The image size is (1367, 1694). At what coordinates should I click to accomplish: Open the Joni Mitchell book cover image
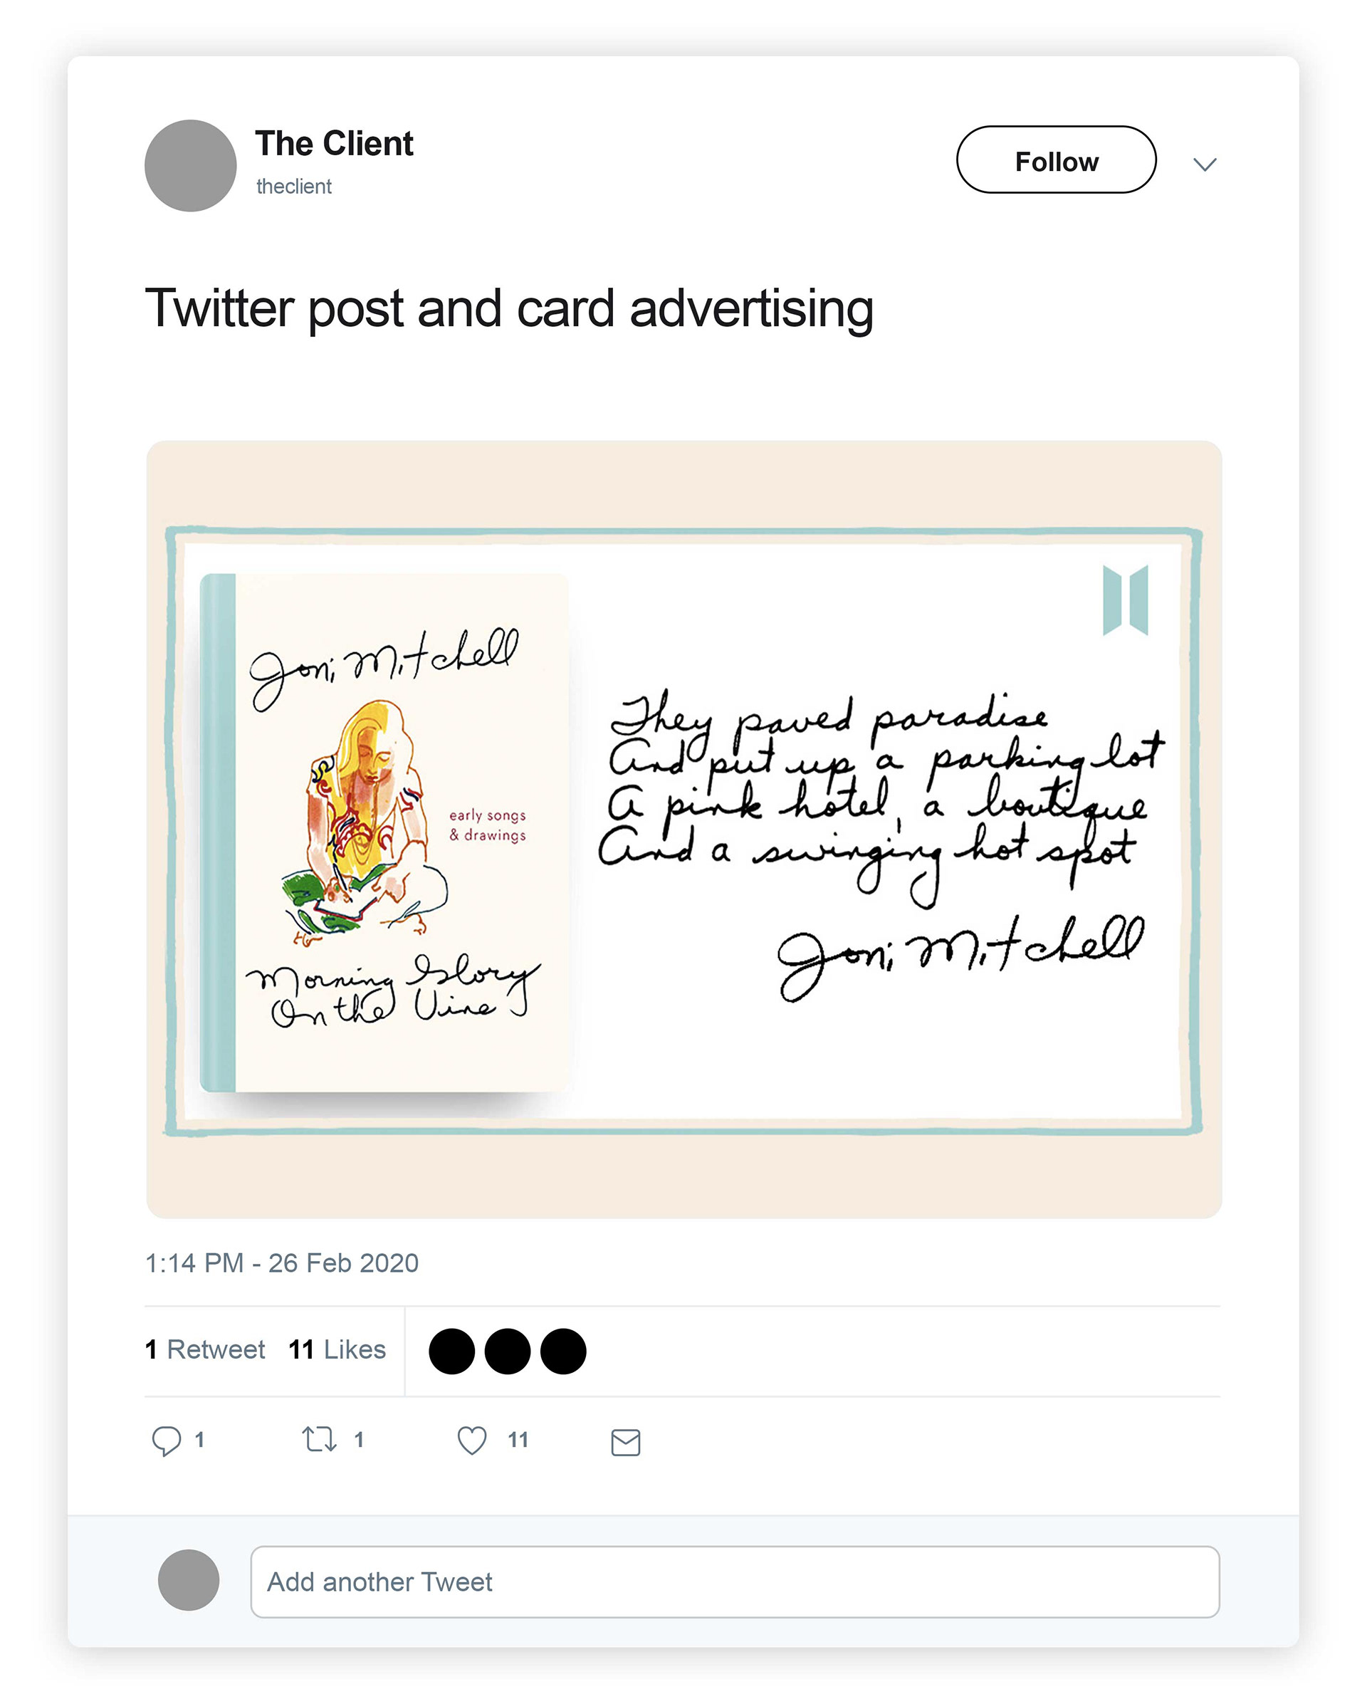click(x=384, y=832)
